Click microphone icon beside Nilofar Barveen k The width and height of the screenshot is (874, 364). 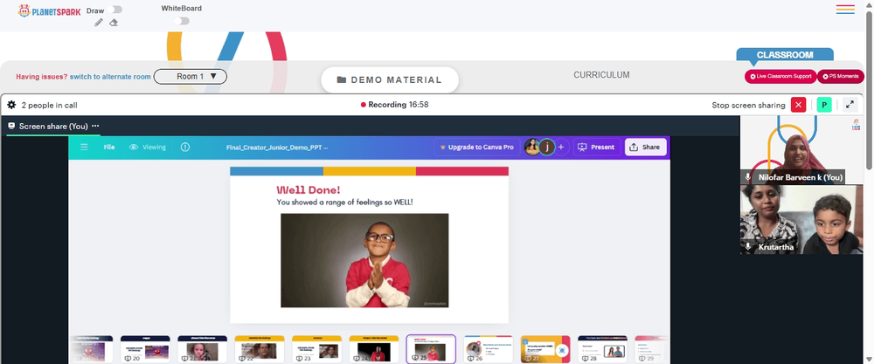point(748,177)
